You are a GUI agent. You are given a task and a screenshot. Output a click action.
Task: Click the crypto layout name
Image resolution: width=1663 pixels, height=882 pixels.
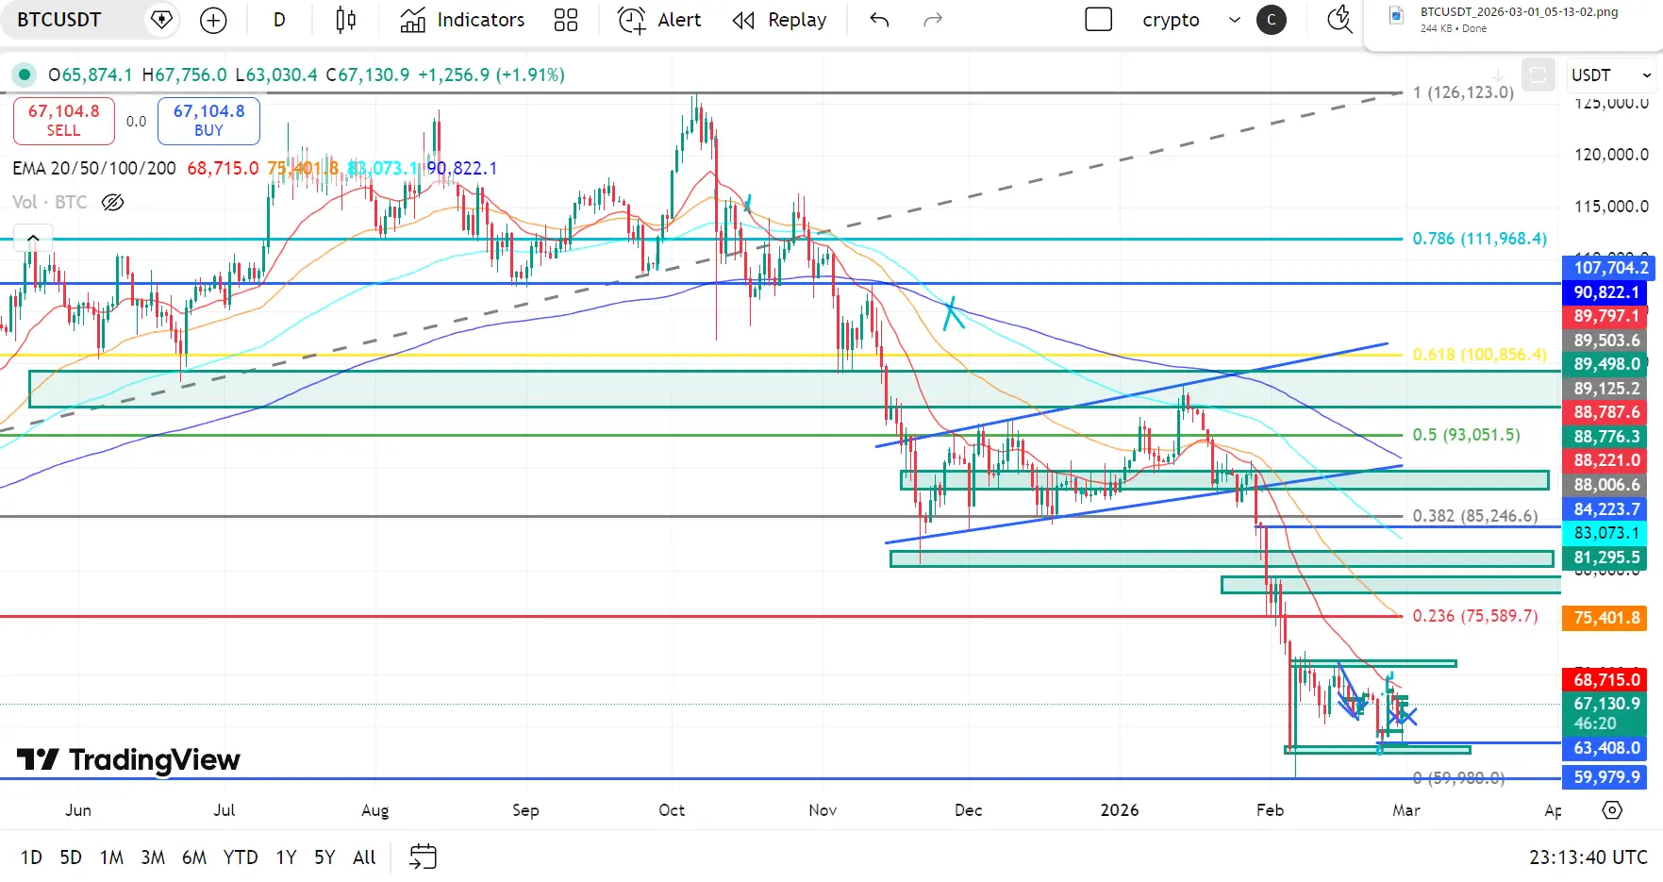click(x=1171, y=20)
